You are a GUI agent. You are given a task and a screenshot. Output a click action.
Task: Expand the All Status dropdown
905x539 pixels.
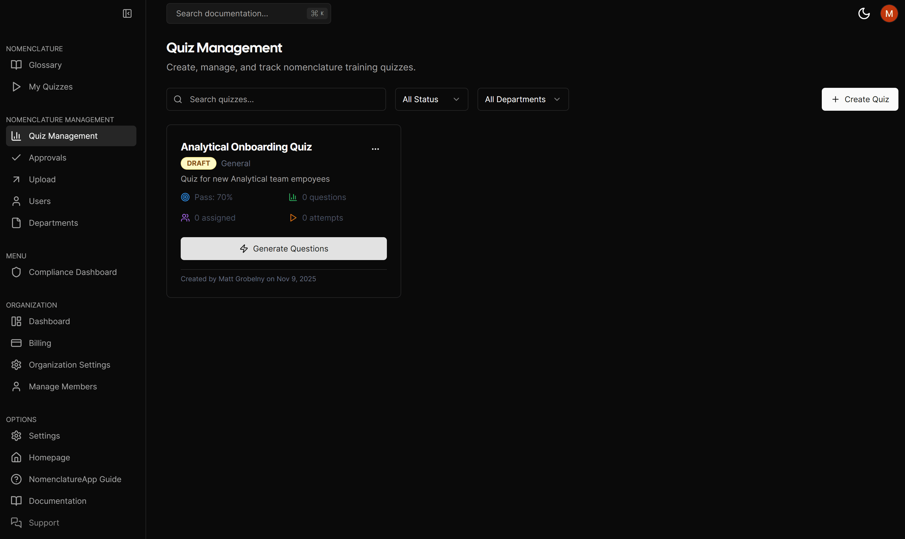point(431,99)
